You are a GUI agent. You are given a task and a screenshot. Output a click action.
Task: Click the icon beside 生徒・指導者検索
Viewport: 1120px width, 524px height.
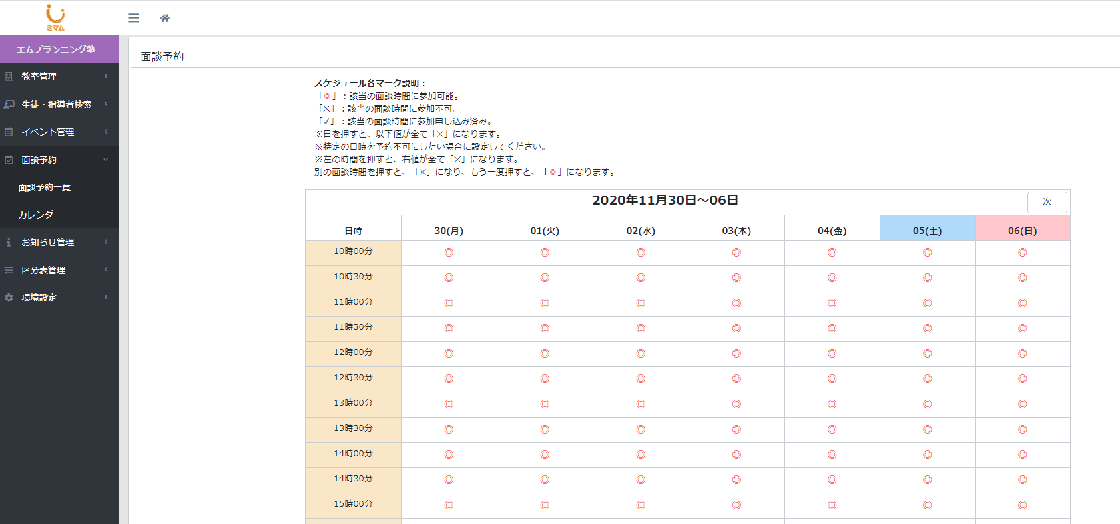(9, 104)
